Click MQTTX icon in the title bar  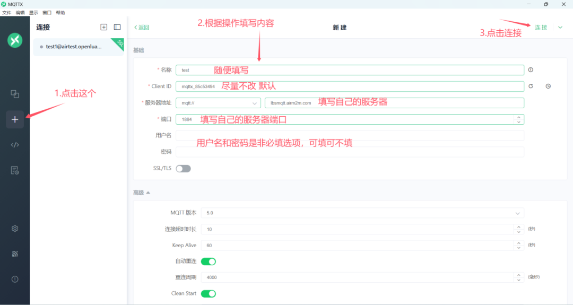(4, 4)
